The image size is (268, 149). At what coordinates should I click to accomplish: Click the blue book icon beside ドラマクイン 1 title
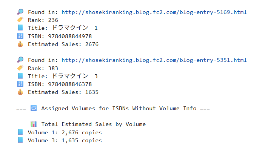click(20, 28)
